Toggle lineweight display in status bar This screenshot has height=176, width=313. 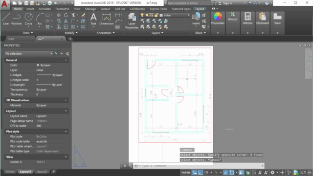pyautogui.click(x=241, y=173)
